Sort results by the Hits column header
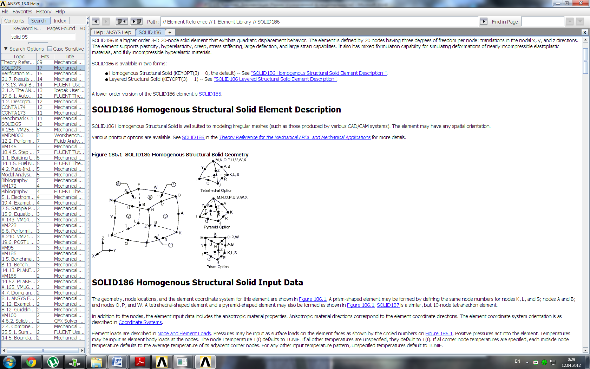This screenshot has height=369, width=590. tap(45, 56)
